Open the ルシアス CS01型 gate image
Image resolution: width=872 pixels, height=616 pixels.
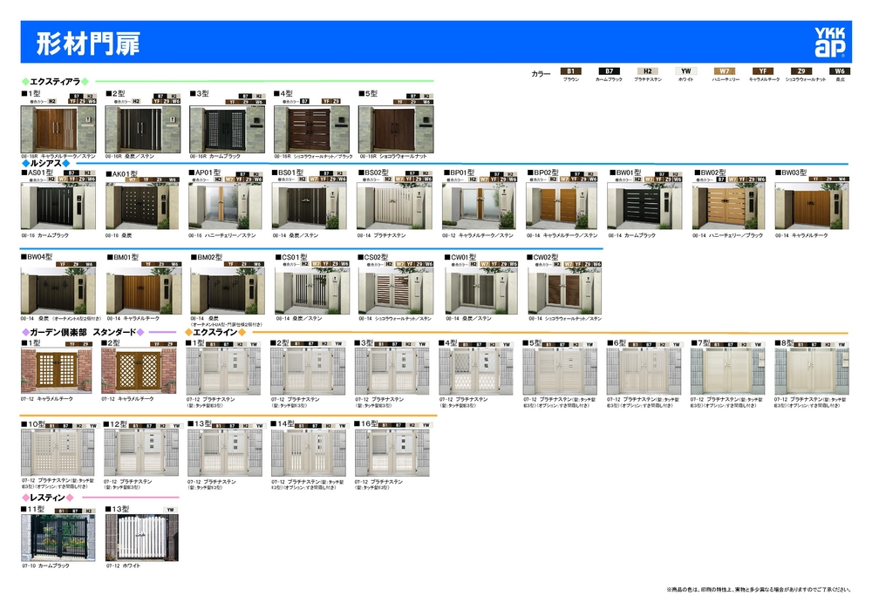(312, 290)
